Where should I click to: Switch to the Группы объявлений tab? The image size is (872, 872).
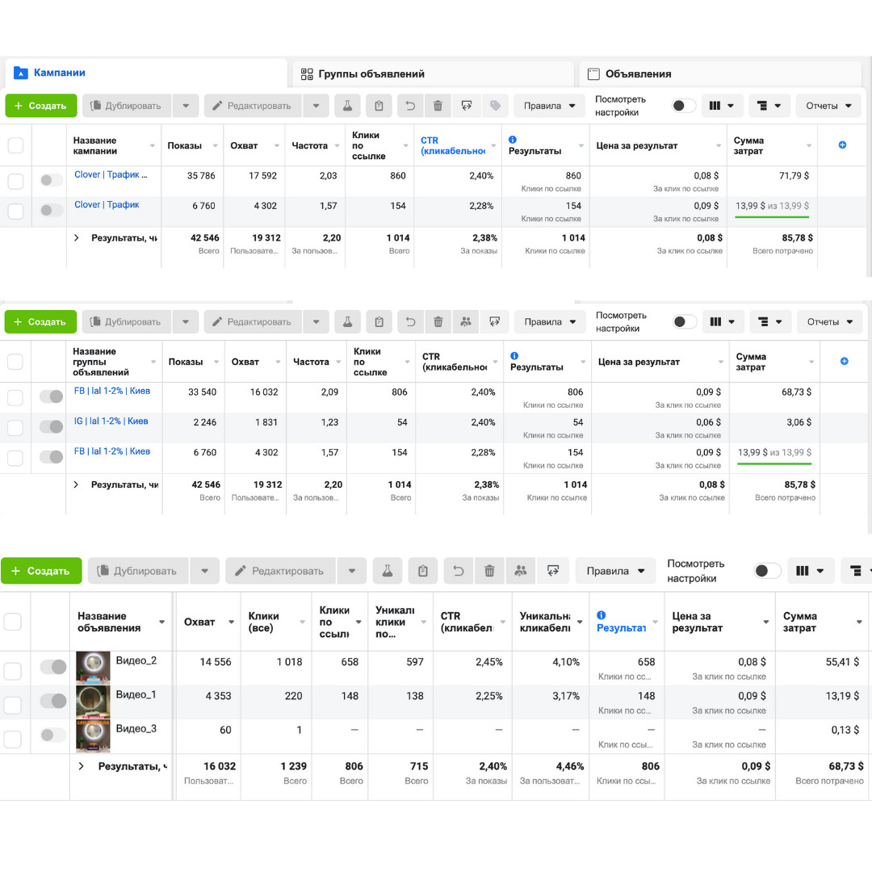(434, 74)
